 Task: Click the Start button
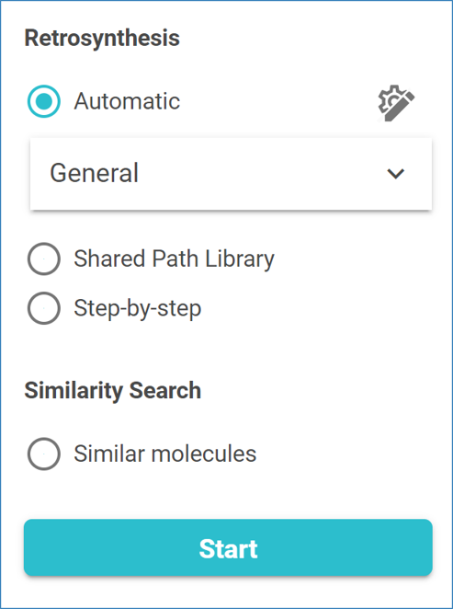228,547
